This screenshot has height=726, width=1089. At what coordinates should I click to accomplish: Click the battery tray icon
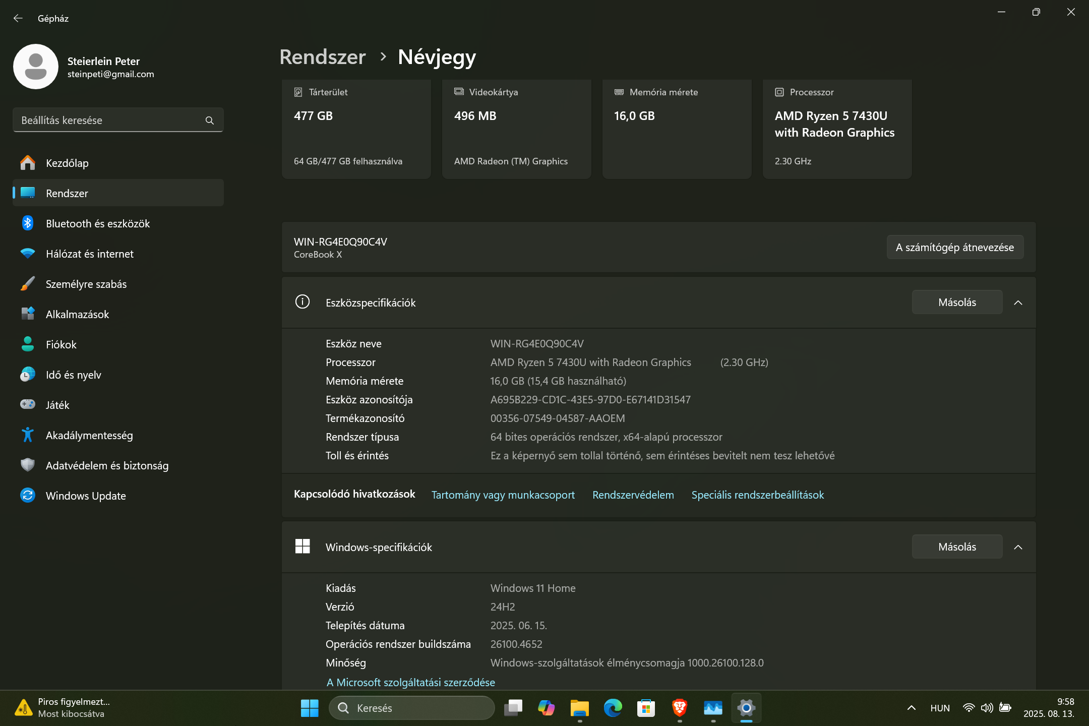click(1005, 708)
